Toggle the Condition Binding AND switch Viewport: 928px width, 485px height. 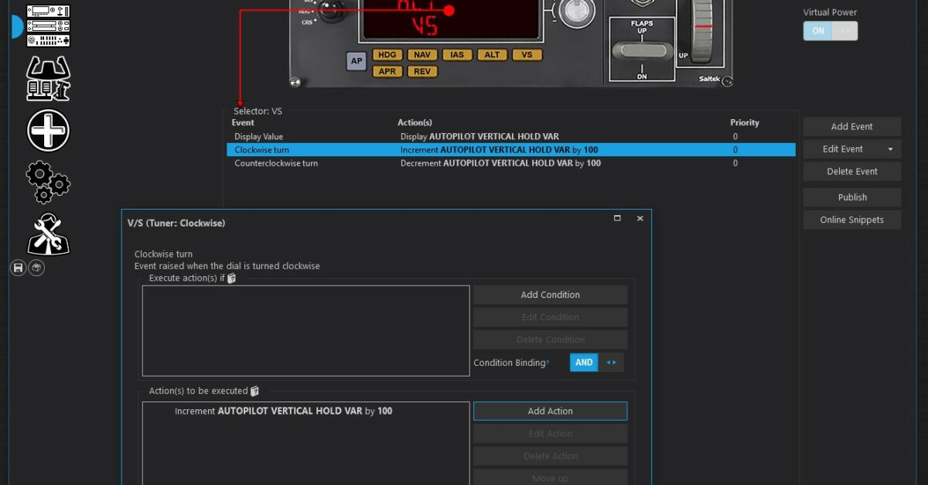(596, 362)
